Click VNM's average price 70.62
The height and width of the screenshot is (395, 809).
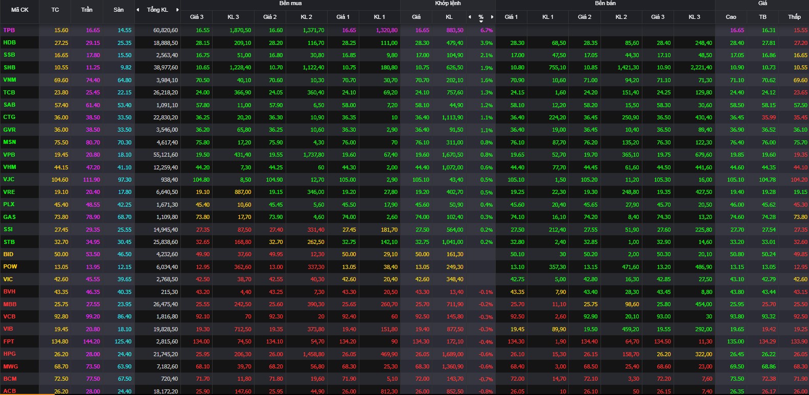point(769,80)
